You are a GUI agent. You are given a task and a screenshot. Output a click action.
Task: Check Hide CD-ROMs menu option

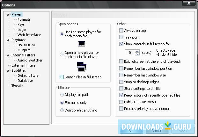tap(121, 102)
